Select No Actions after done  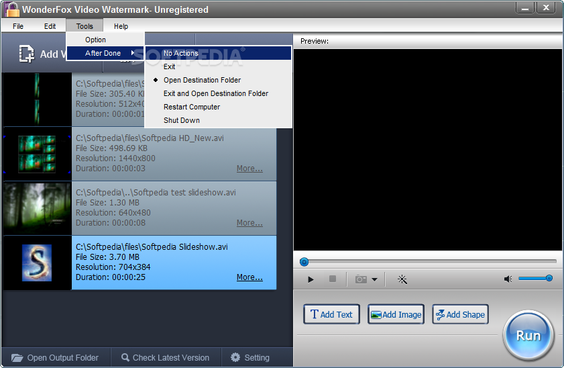tap(219, 53)
